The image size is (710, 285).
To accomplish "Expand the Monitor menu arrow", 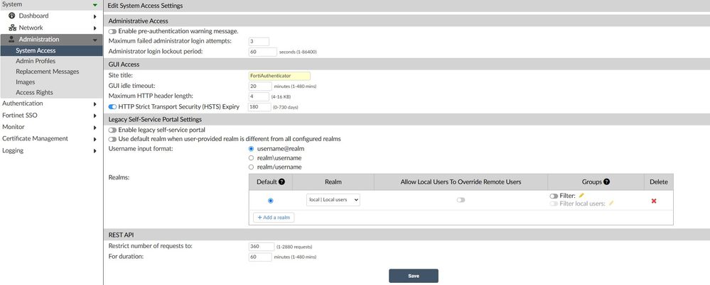I will click(x=95, y=128).
